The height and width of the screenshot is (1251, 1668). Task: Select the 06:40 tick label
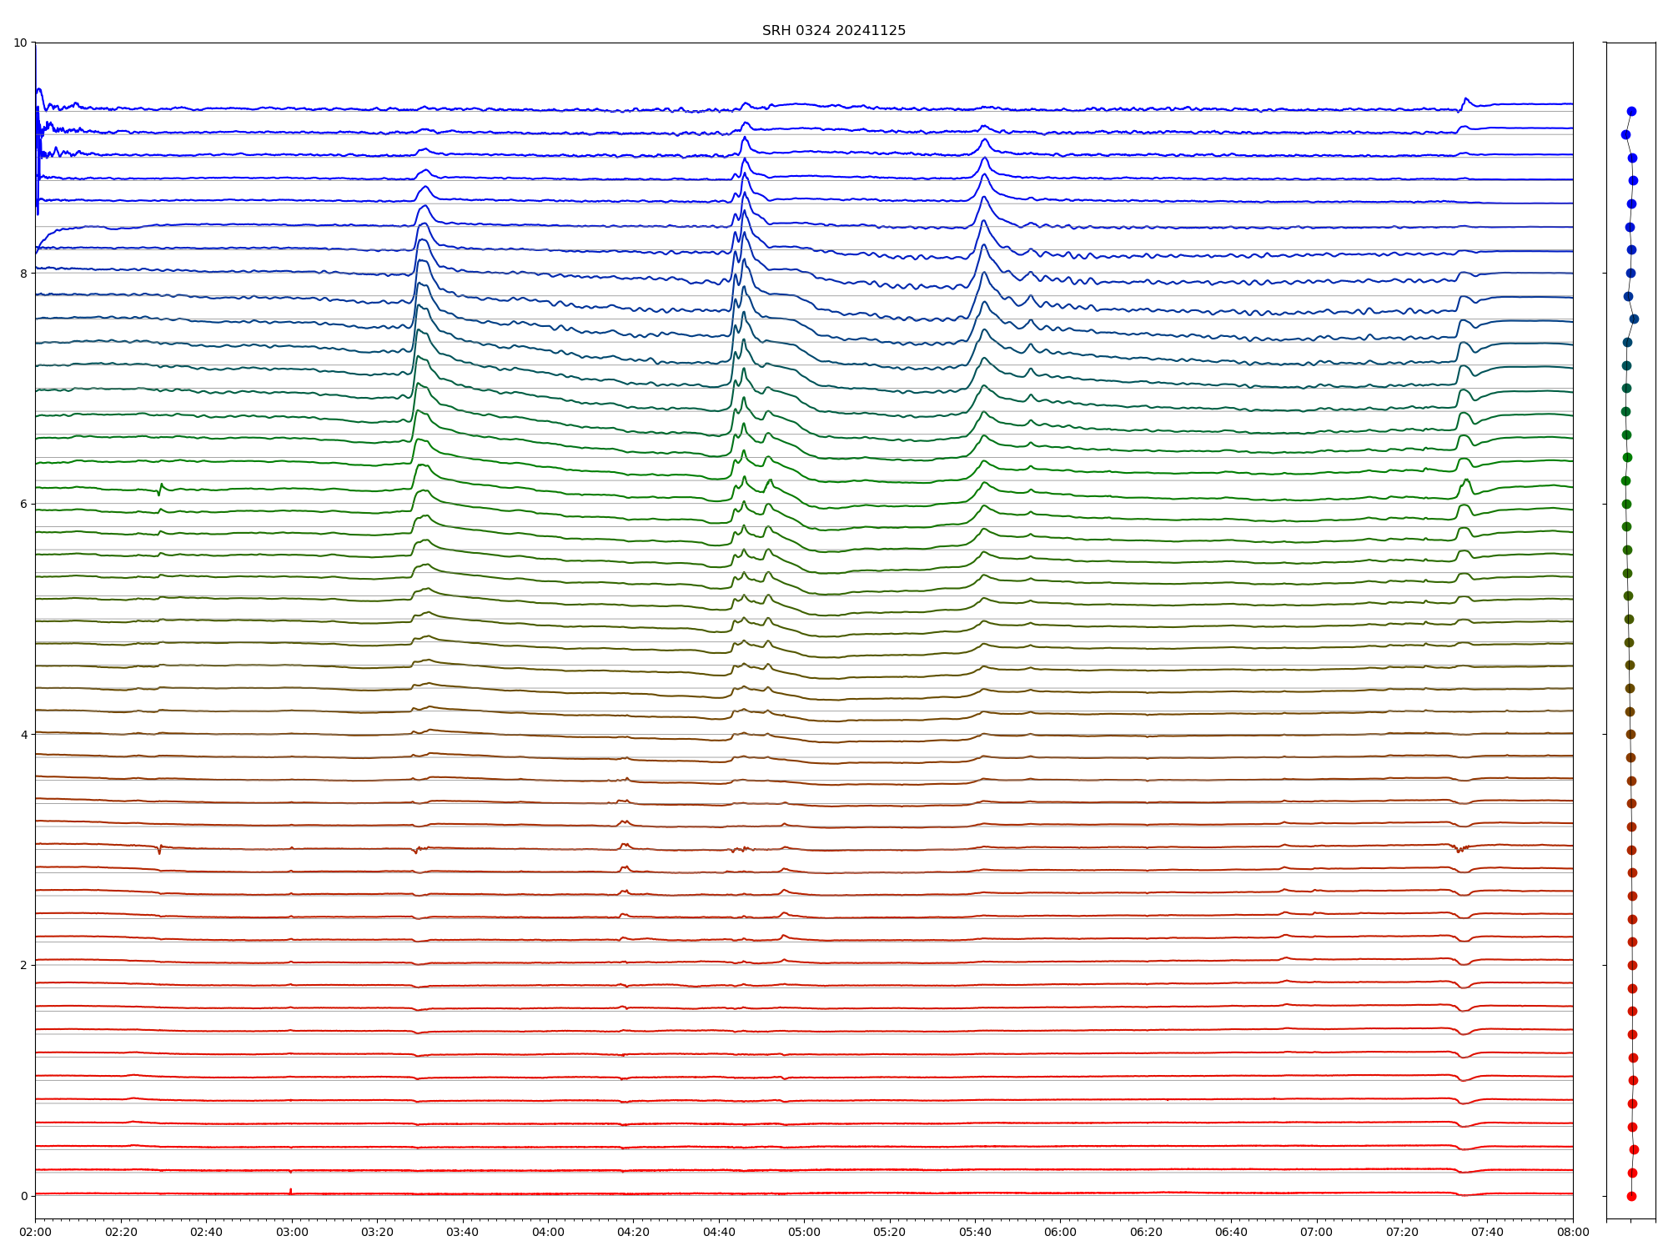point(1231,1232)
